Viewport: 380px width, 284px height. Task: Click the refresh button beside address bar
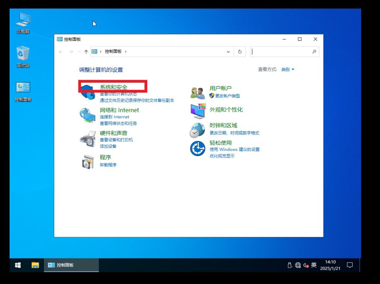[x=240, y=52]
